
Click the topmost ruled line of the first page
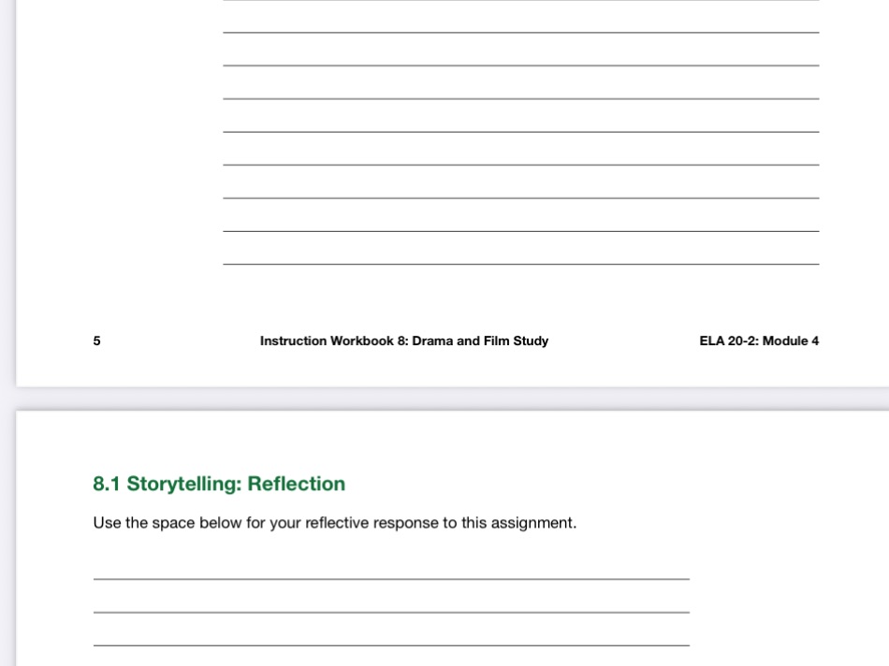520,5
